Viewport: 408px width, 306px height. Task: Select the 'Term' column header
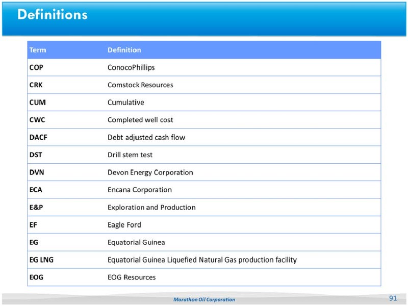pyautogui.click(x=38, y=49)
